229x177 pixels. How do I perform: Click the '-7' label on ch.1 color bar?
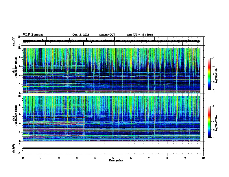(x=213, y=90)
